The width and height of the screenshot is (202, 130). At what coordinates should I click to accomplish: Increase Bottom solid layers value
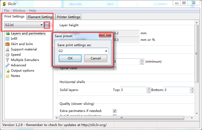[192, 88]
